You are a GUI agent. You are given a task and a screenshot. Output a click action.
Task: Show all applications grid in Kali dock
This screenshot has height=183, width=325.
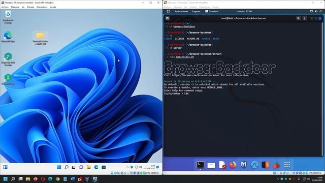[x=287, y=165]
